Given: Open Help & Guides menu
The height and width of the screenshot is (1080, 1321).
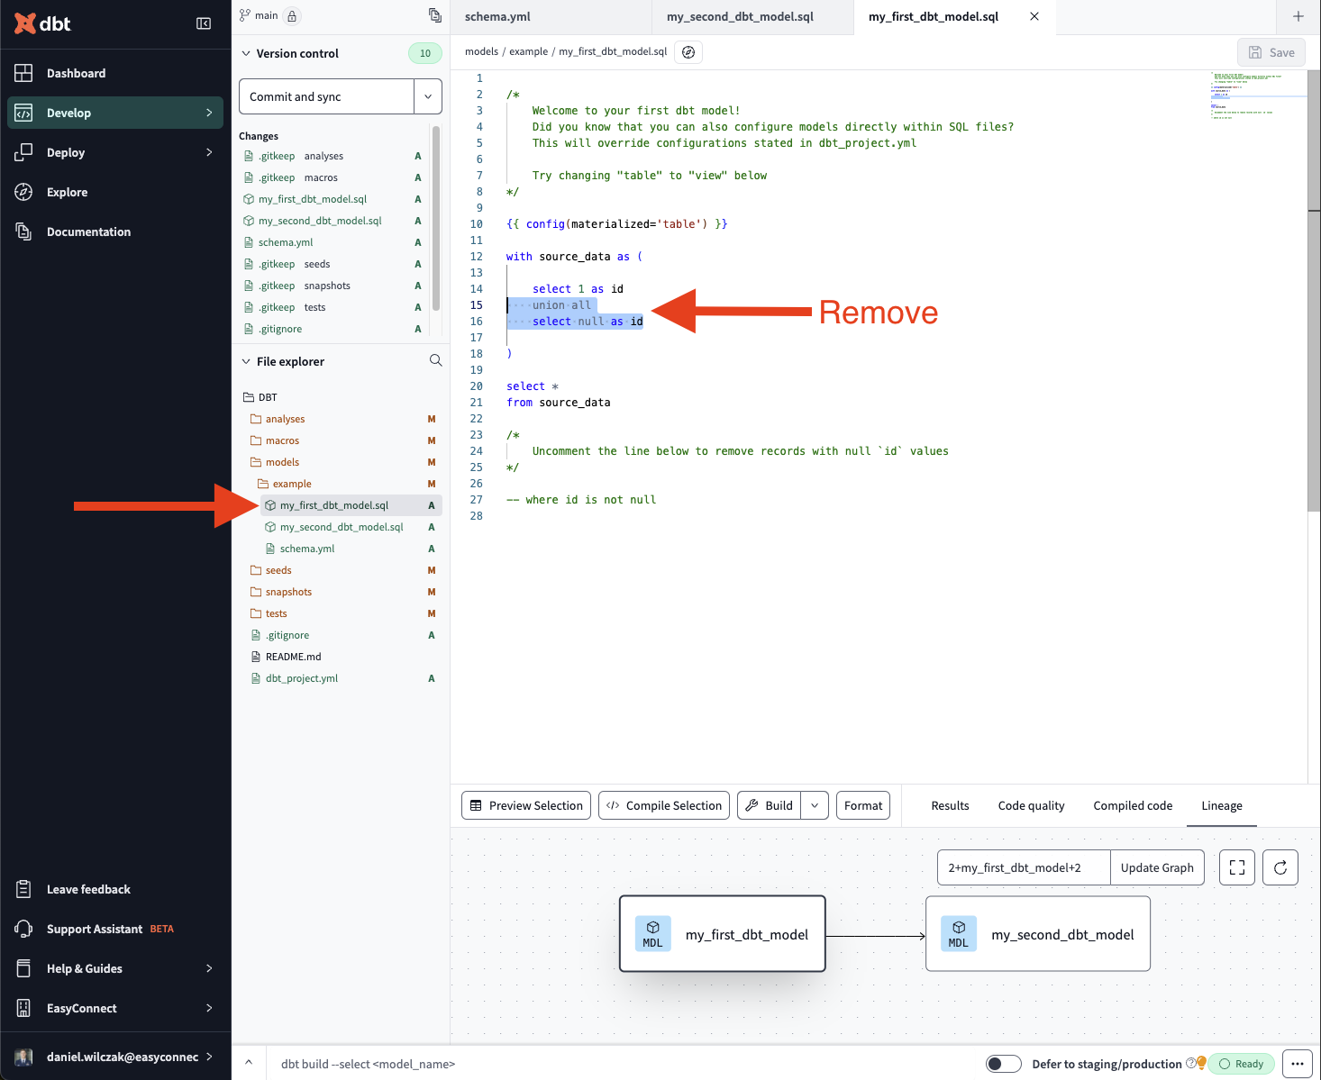Looking at the screenshot, I should click(115, 968).
